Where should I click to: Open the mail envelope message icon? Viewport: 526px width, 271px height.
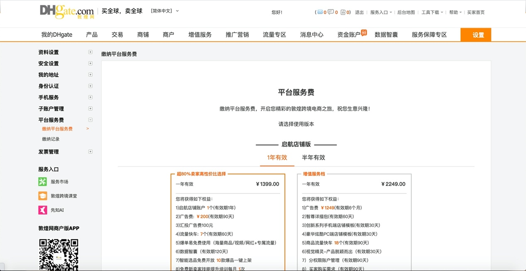[x=320, y=12]
